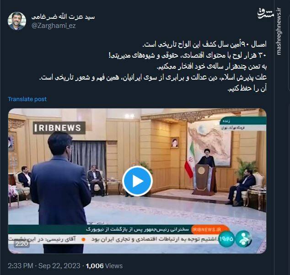This screenshot has width=290, height=275.
Task: Open the @Zarghami_ez handle
Action: 54,26
